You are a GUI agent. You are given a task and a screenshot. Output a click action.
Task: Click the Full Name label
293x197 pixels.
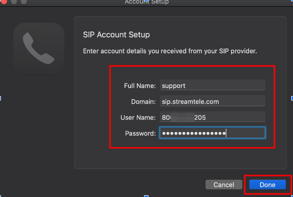pyautogui.click(x=140, y=85)
